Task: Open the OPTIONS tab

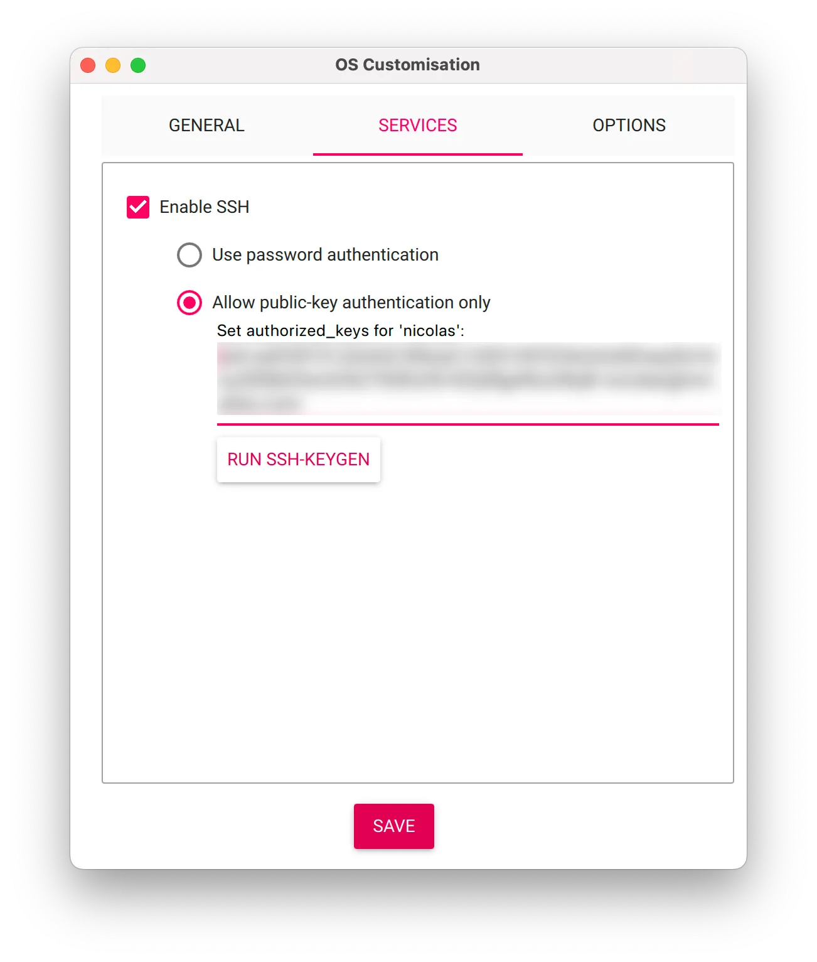Action: 629,126
